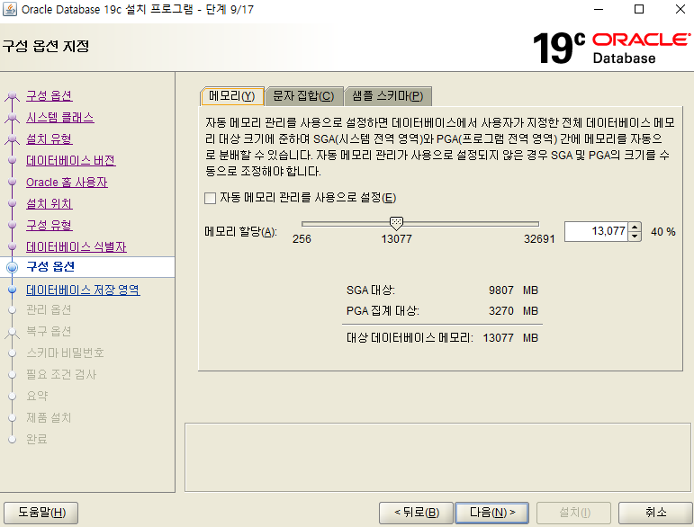Go to the 설치 유형 step
The image size is (694, 527).
50,138
